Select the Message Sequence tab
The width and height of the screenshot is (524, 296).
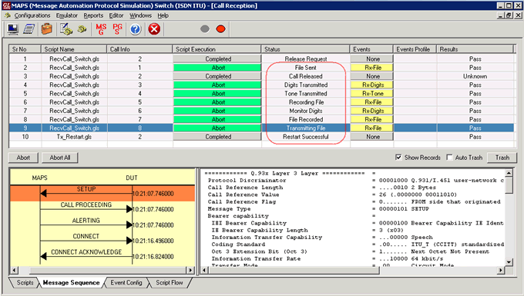(71, 283)
